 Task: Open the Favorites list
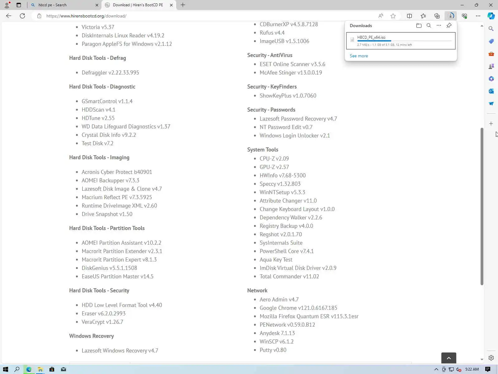(x=423, y=16)
